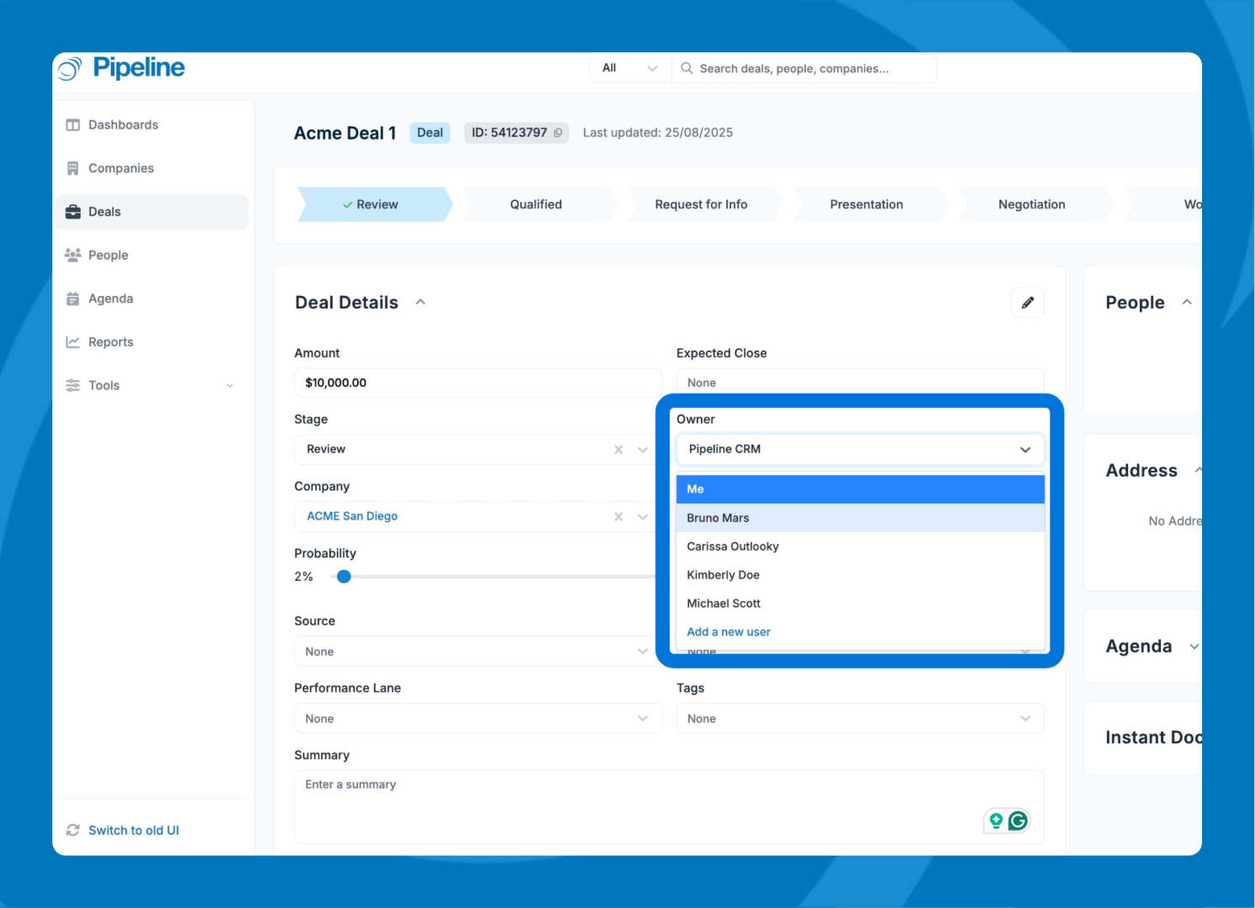1255x908 pixels.
Task: Copy the deal ID with the copy icon
Action: pos(557,133)
